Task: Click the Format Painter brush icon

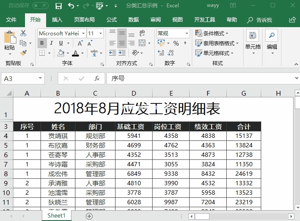Action: (x=23, y=53)
